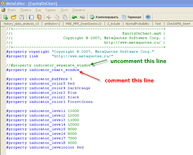Click the Help question mark icon
193x155 pixels.
(148, 17)
